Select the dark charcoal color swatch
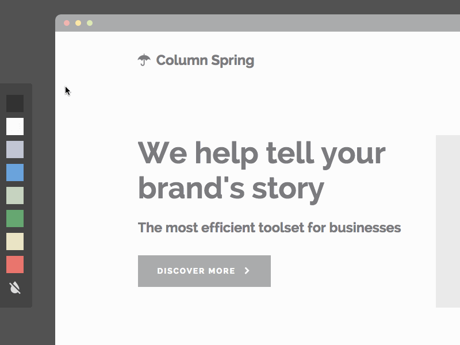 click(x=15, y=103)
